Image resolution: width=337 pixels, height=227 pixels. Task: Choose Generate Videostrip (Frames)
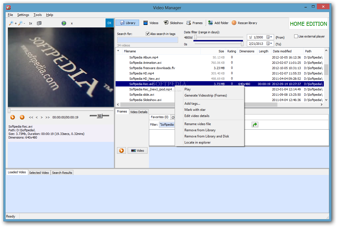pos(206,95)
